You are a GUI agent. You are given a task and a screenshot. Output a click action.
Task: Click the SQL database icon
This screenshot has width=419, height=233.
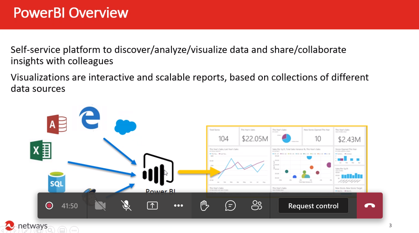[56, 182]
